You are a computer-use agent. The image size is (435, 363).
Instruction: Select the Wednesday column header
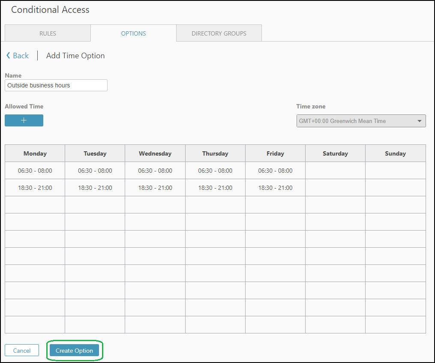click(x=155, y=153)
